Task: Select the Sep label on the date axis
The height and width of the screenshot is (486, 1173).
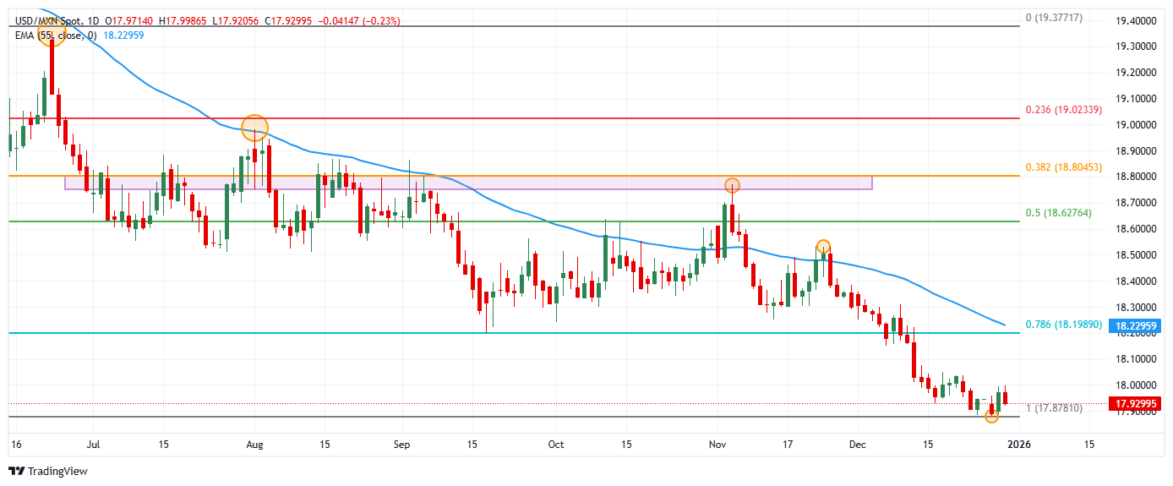Action: 402,445
